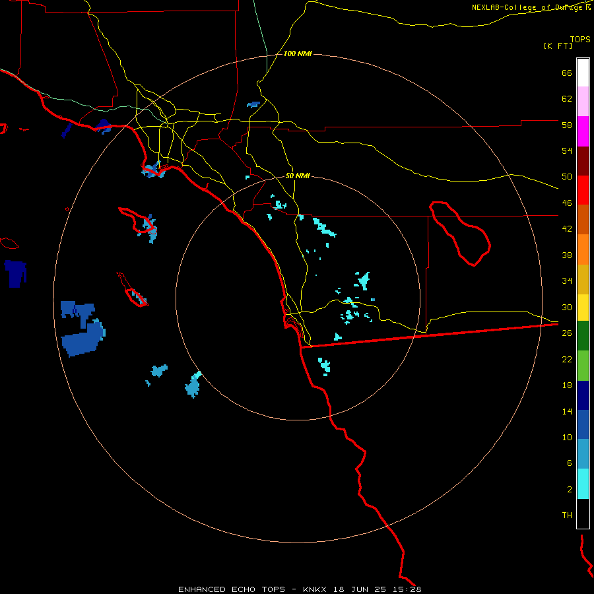
Task: Click the "46" scale value label
Action: 567,203
